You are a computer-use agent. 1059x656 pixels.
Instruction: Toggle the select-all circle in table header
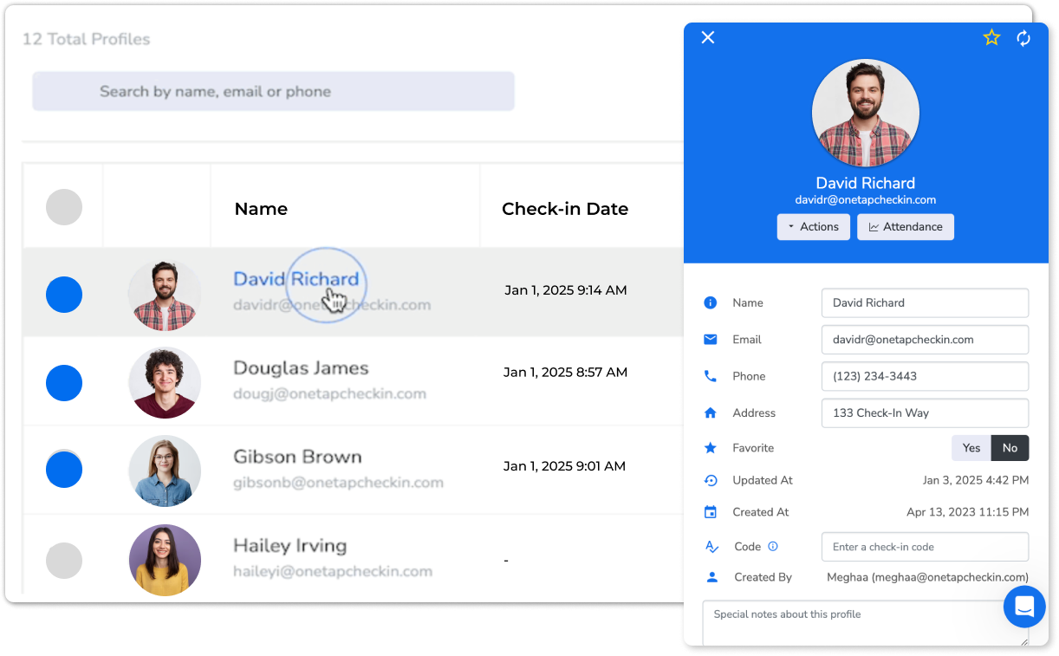coord(64,207)
